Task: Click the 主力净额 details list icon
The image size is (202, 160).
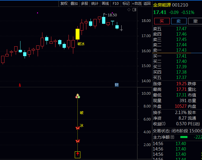Action: 172,137
